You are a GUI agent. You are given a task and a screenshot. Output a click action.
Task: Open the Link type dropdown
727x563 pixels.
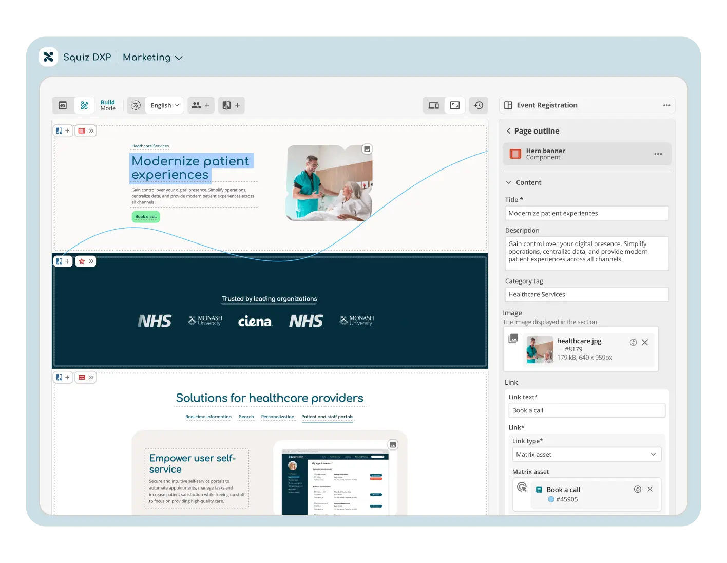tap(586, 455)
